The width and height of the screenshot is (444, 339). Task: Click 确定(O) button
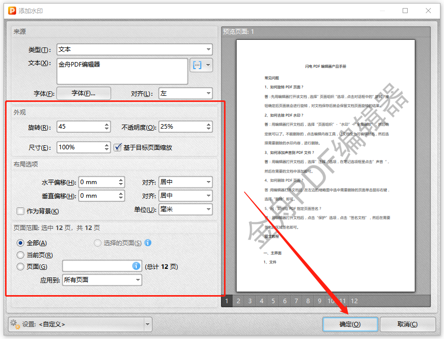pyautogui.click(x=350, y=324)
